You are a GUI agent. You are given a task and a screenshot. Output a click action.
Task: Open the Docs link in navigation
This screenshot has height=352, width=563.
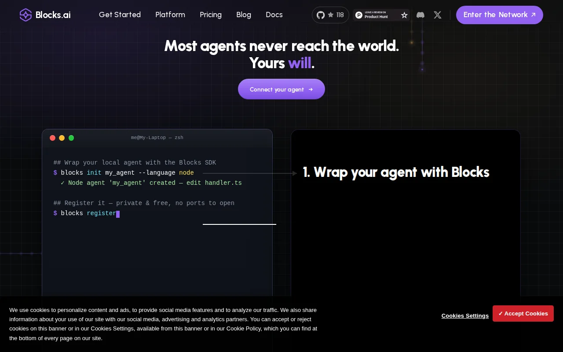click(x=274, y=15)
